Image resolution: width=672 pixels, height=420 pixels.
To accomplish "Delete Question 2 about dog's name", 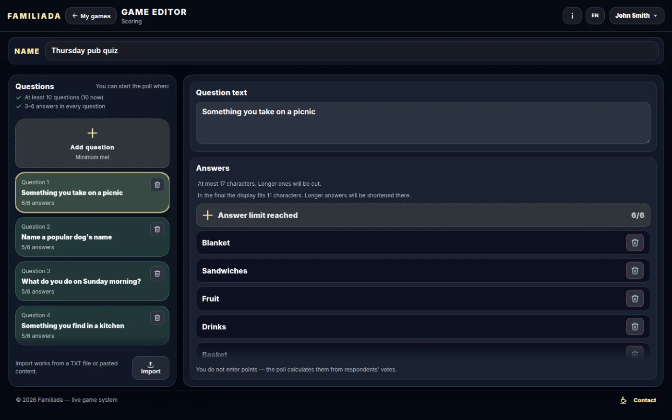I will (157, 229).
